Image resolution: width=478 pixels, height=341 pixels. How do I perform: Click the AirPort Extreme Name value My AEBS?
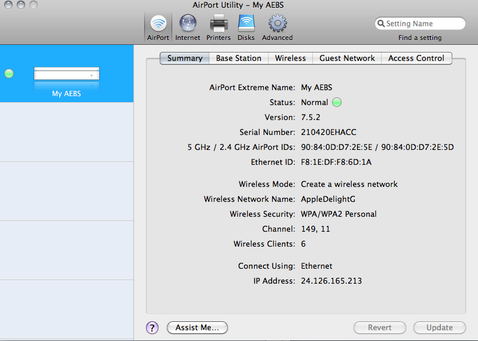point(316,88)
